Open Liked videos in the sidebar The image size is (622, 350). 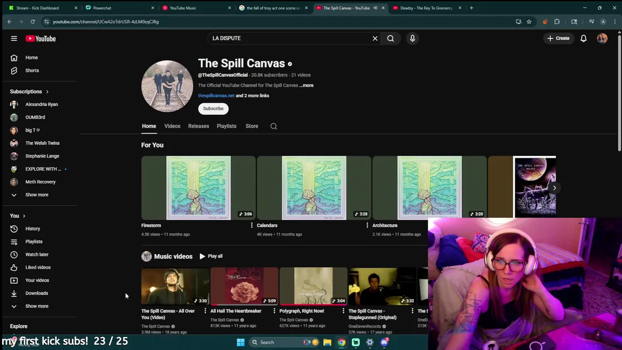(39, 267)
